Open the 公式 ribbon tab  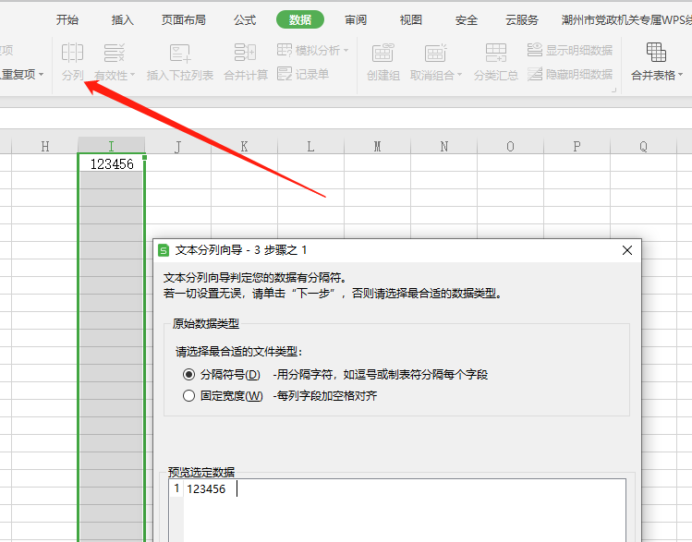click(245, 19)
